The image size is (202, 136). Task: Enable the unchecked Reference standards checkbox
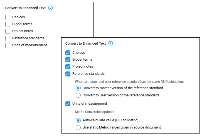pos(8,38)
